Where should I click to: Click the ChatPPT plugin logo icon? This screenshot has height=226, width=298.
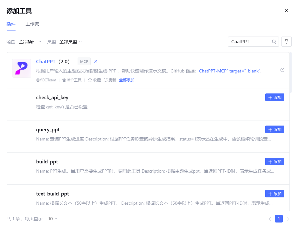click(22, 68)
